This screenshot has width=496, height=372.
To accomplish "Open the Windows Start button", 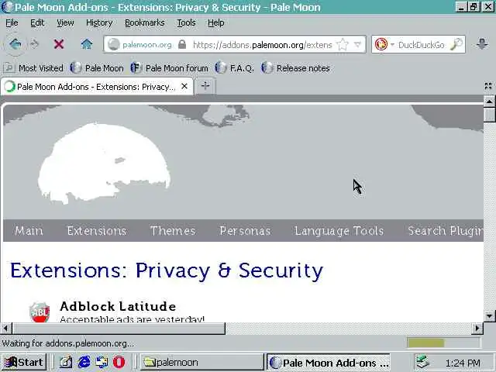I will coord(24,362).
